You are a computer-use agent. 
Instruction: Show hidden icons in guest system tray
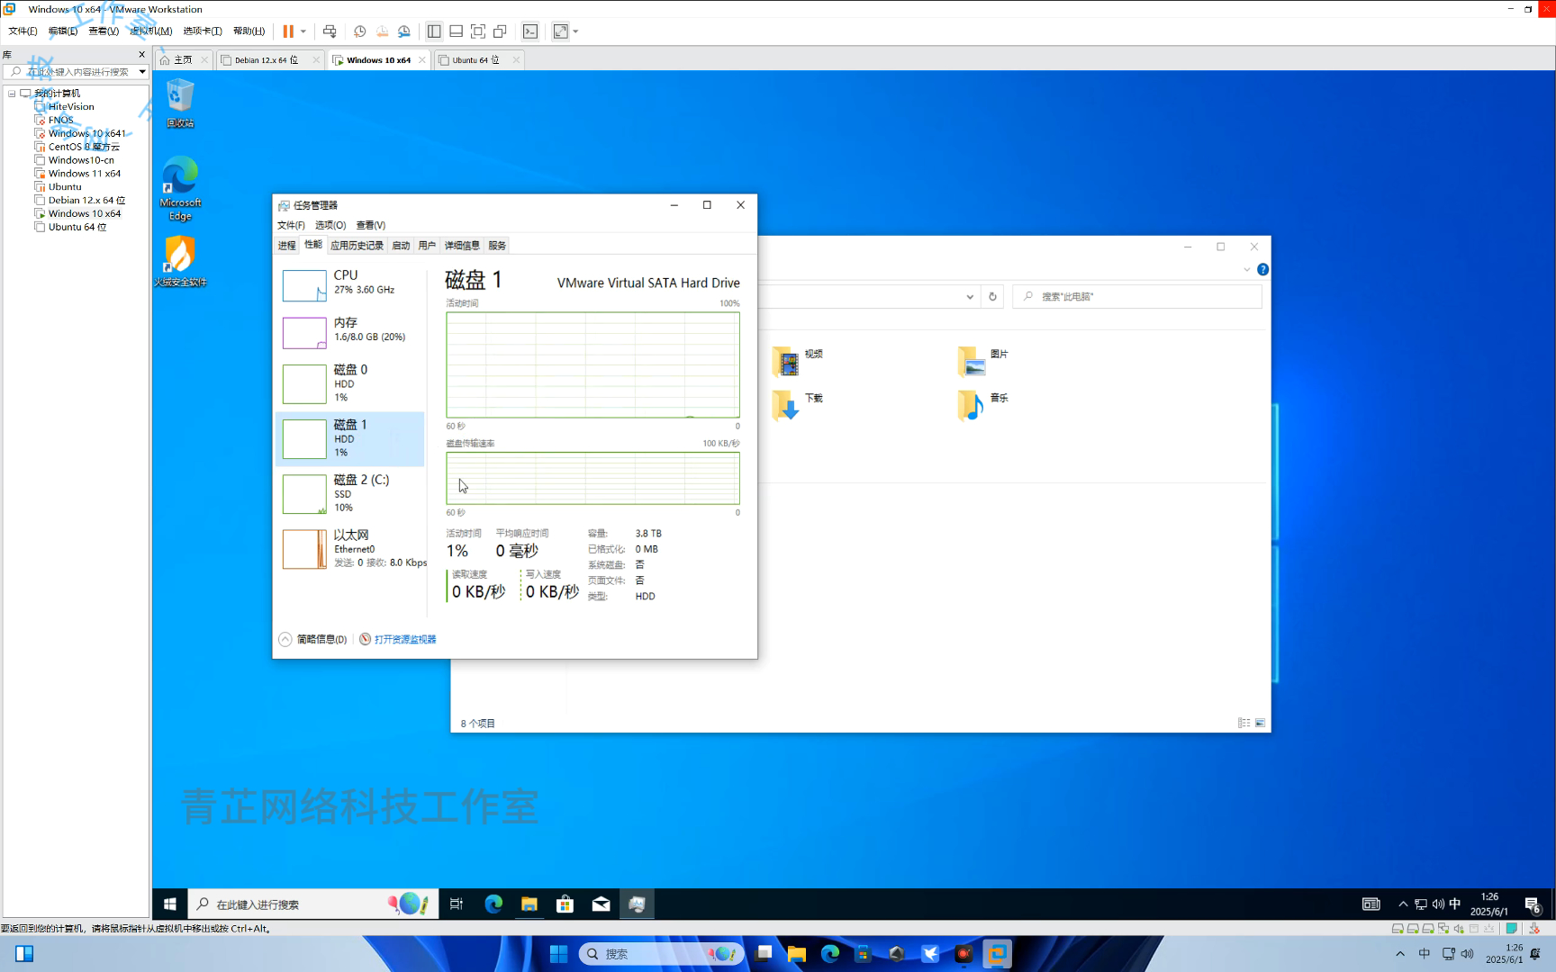point(1402,904)
